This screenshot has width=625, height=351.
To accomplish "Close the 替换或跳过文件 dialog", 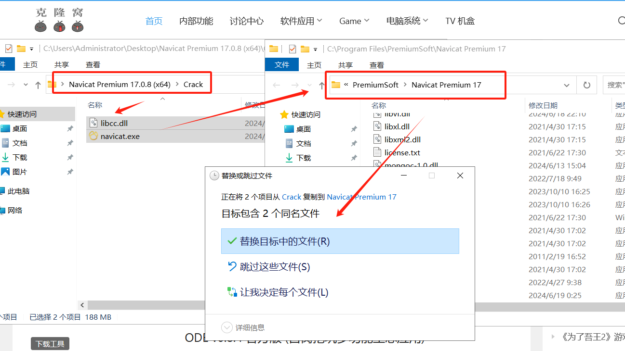I will (x=460, y=175).
